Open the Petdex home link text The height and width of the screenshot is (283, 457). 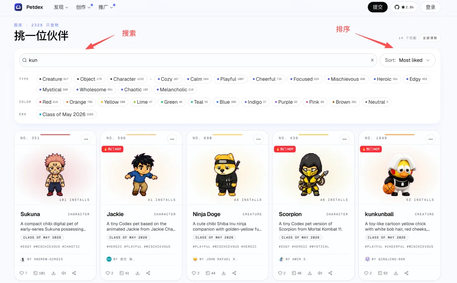coord(34,7)
